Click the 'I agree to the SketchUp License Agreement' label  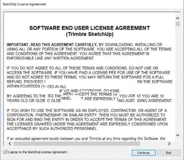pyautogui.click(x=38, y=152)
